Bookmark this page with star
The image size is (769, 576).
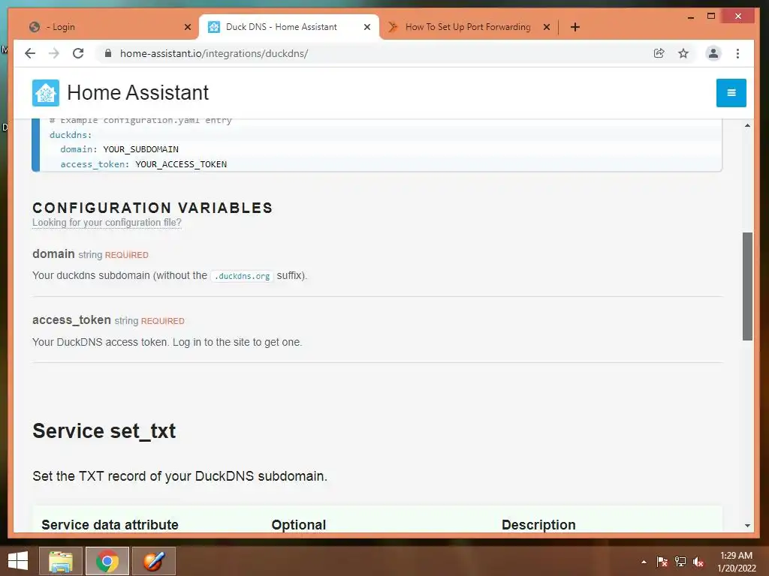click(683, 53)
